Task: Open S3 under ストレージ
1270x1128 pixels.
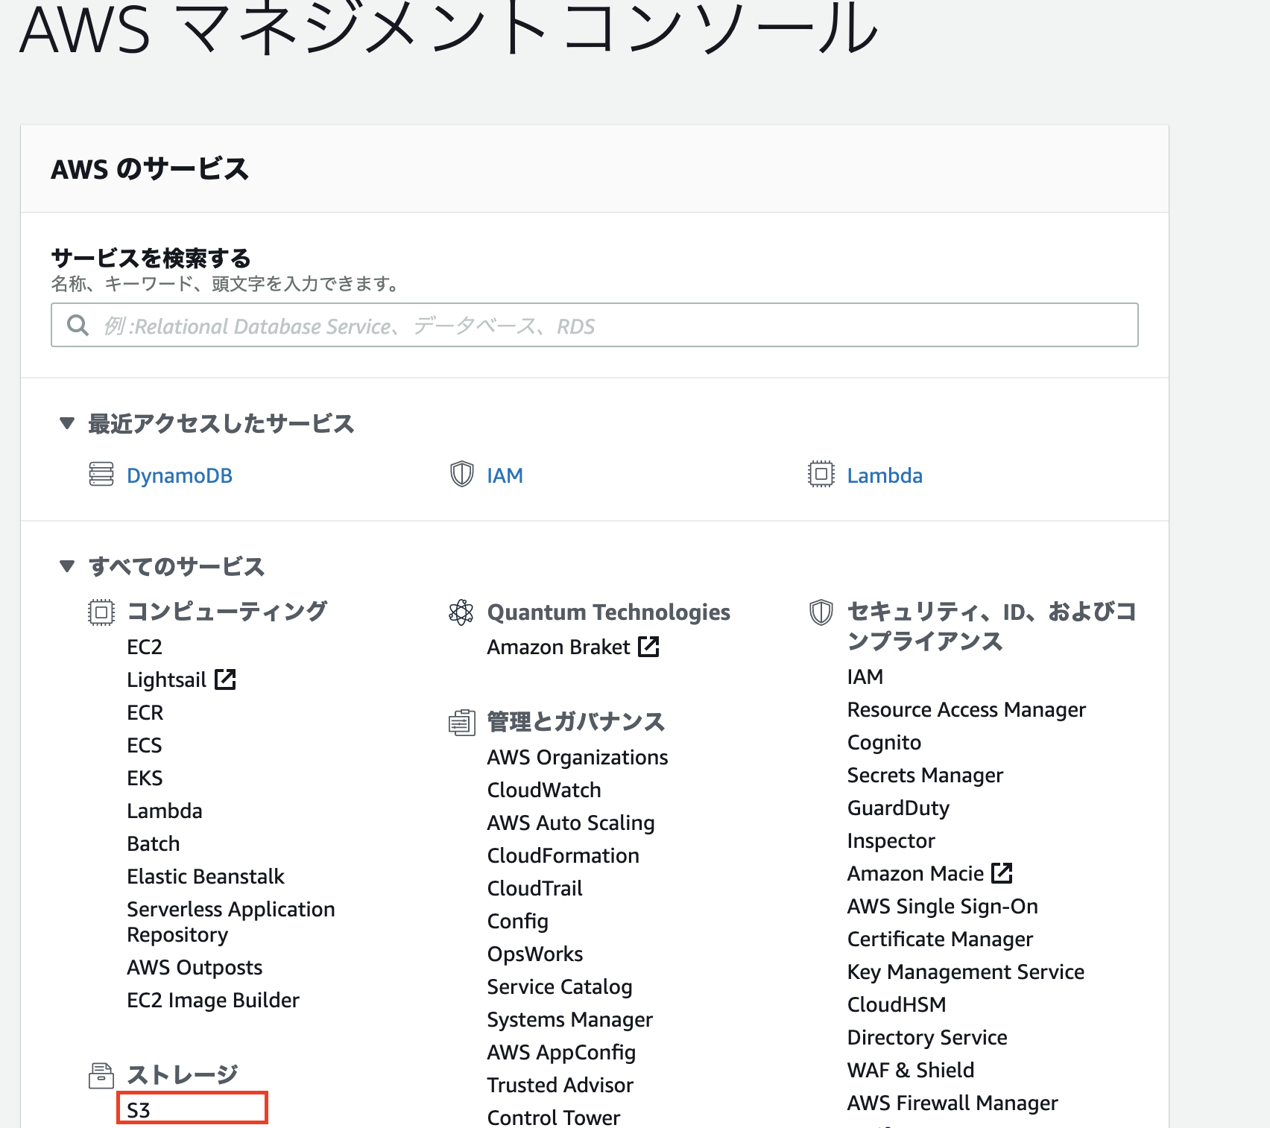Action: pyautogui.click(x=139, y=1110)
